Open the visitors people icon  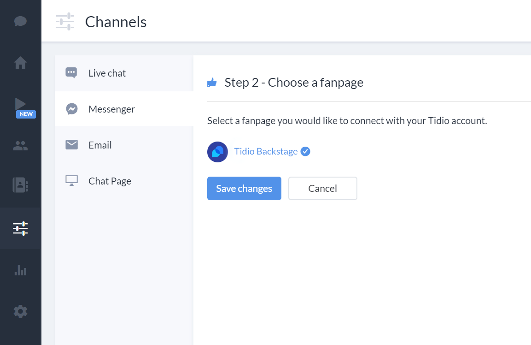click(x=20, y=146)
